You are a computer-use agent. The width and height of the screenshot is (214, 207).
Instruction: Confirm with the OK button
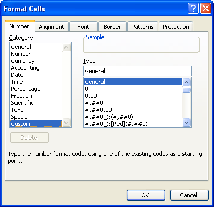coord(146,195)
